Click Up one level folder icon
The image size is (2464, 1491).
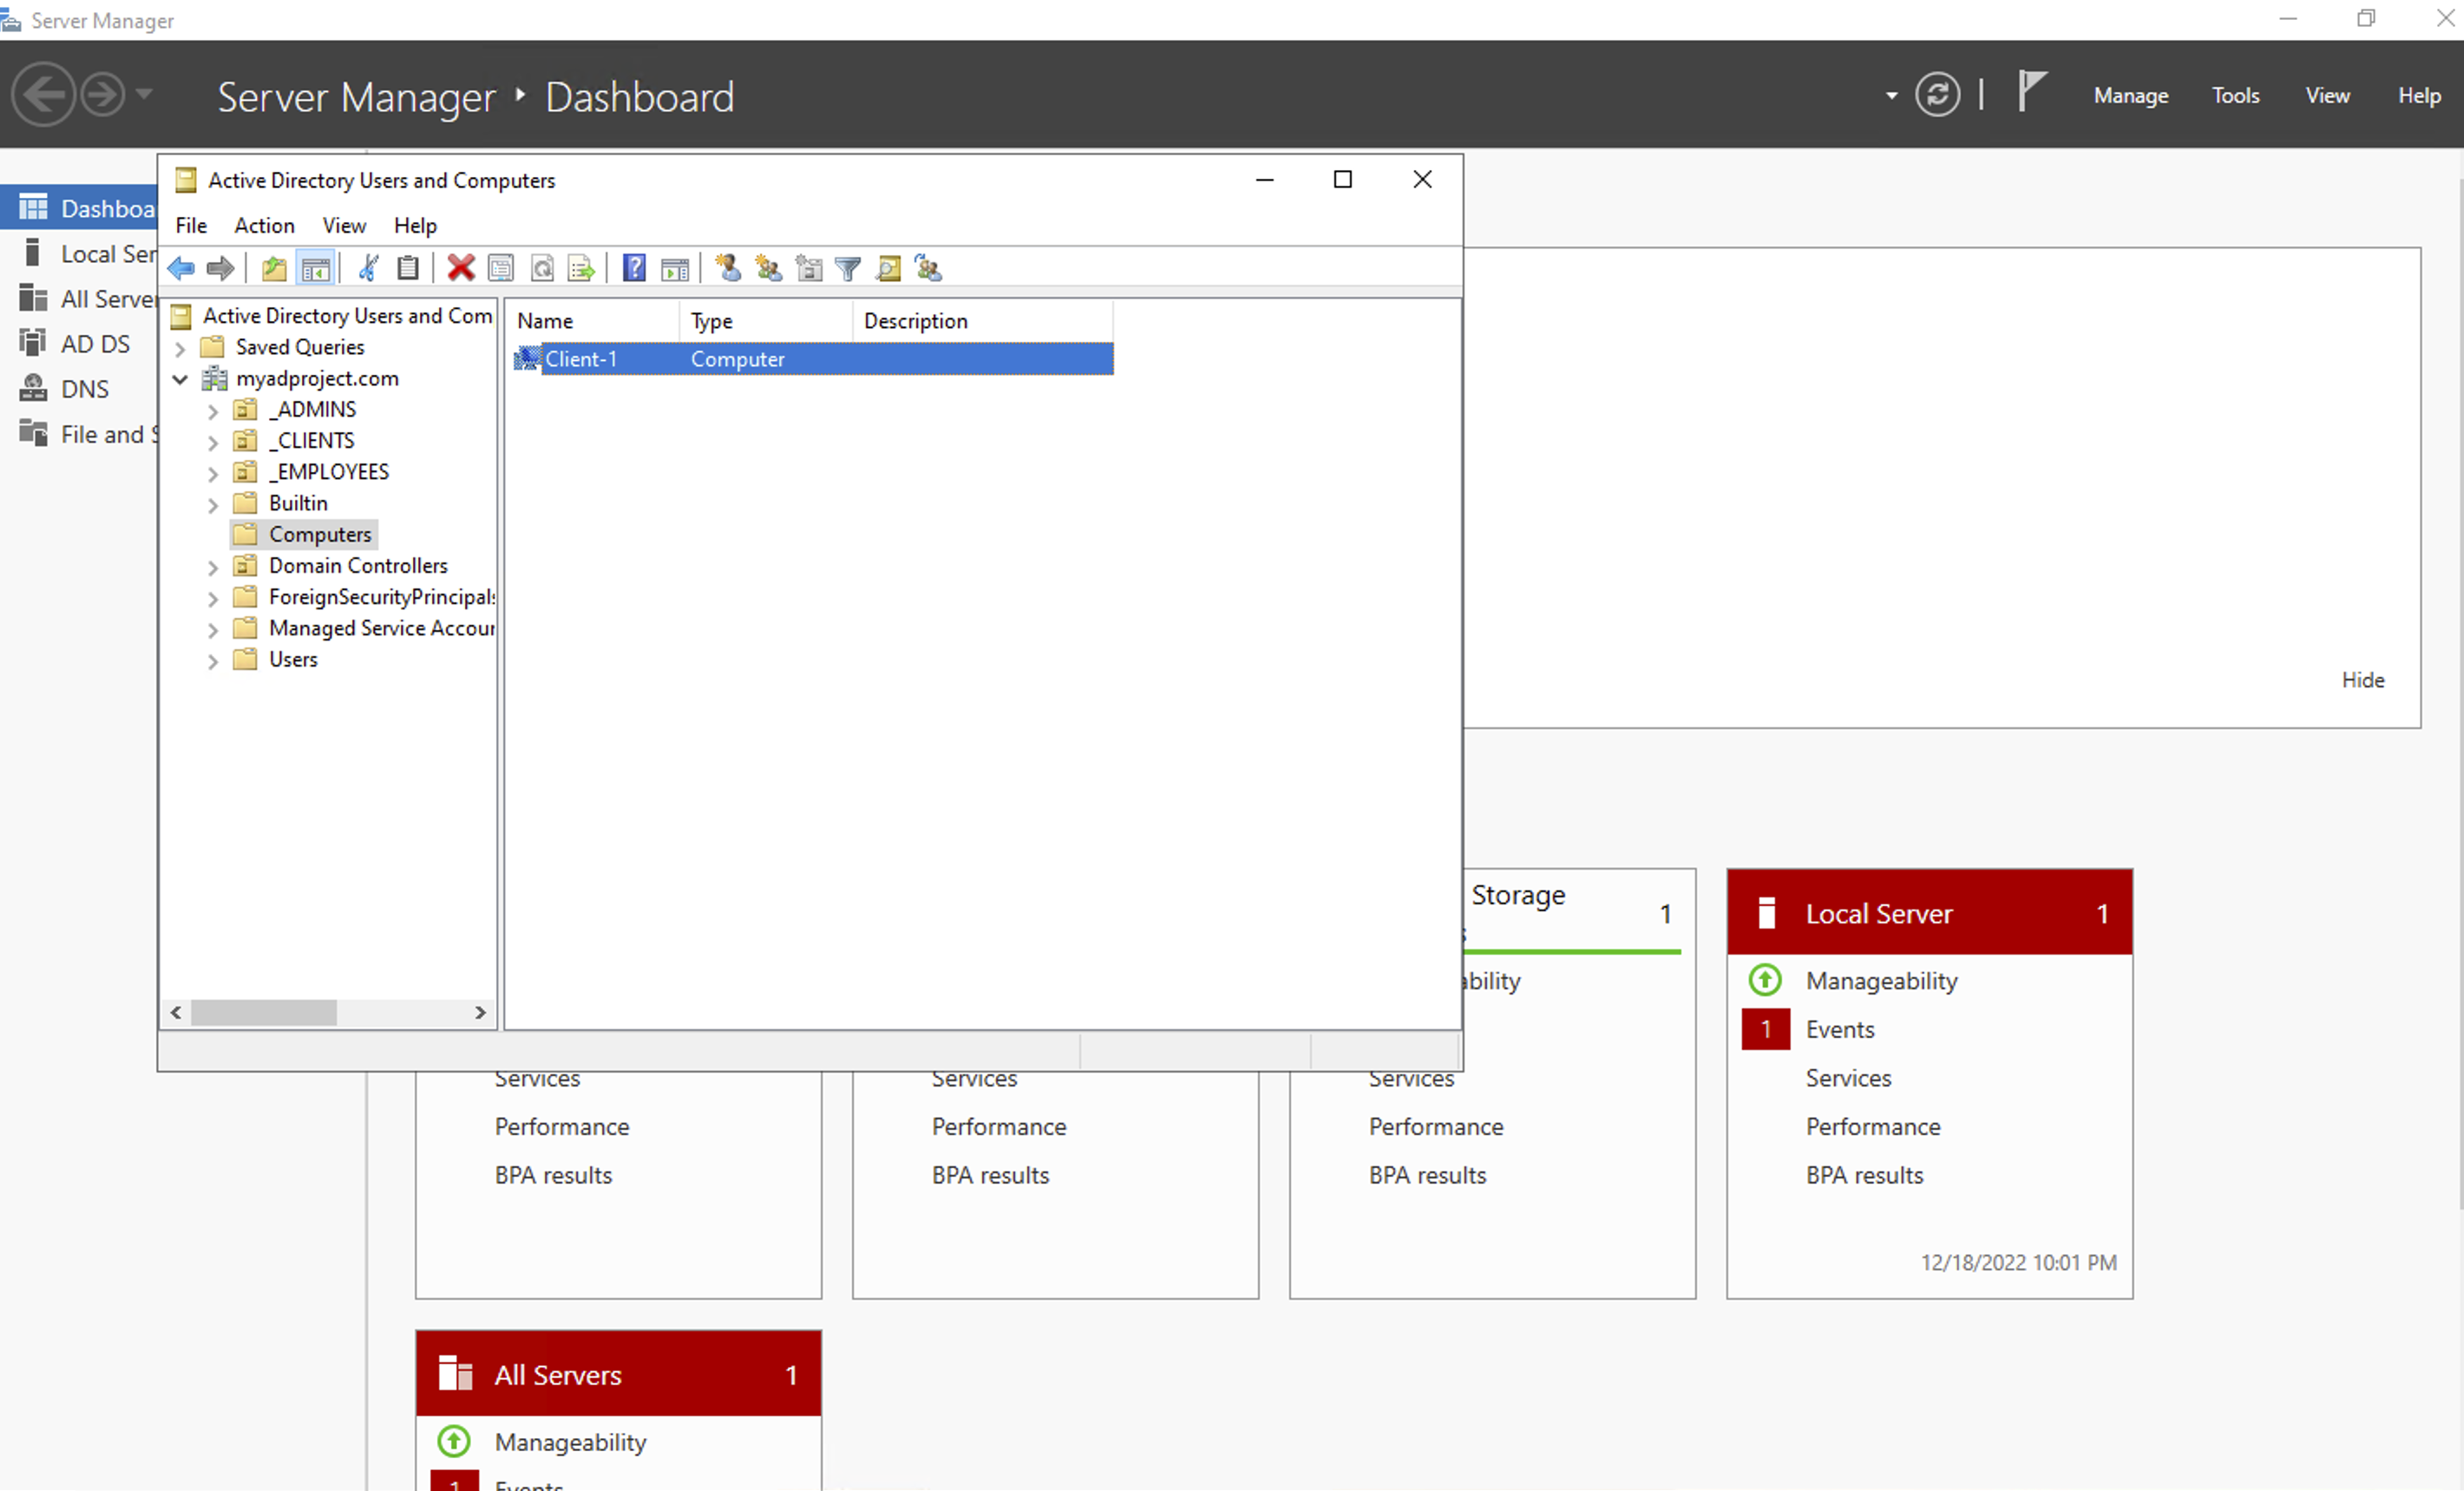coord(274,268)
